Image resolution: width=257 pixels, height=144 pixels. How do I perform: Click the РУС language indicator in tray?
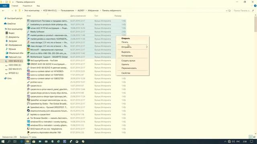[238, 142]
